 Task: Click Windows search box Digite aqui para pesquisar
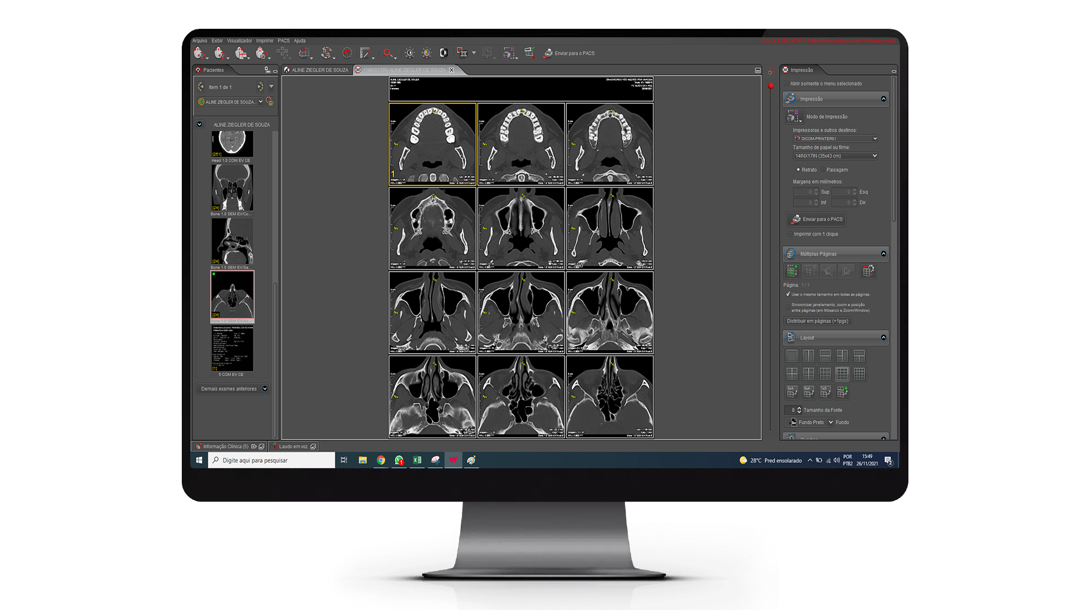click(272, 460)
